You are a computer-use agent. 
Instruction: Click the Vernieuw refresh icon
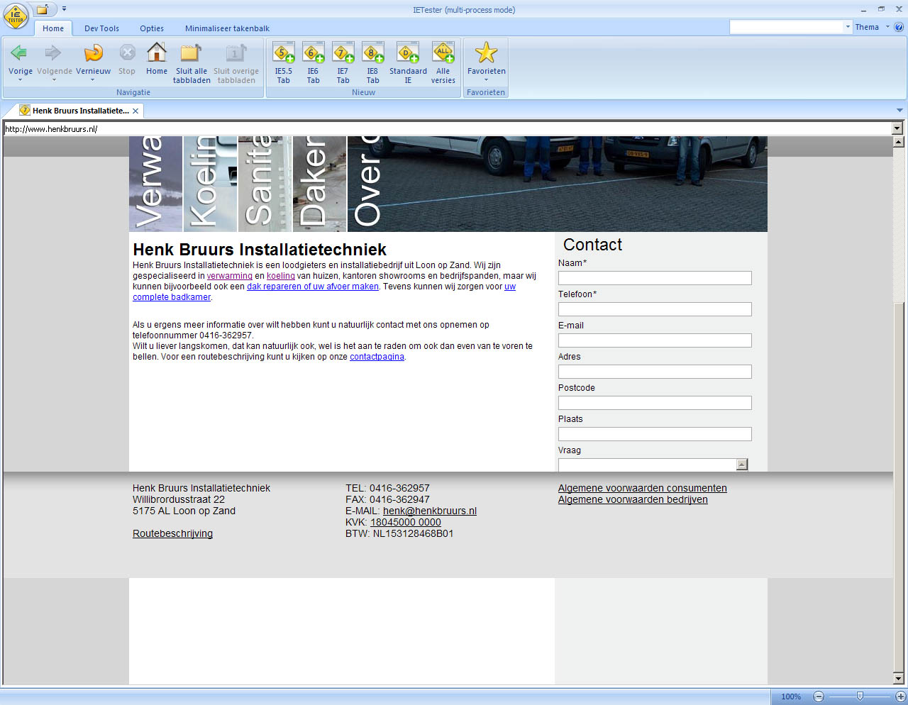coord(93,52)
